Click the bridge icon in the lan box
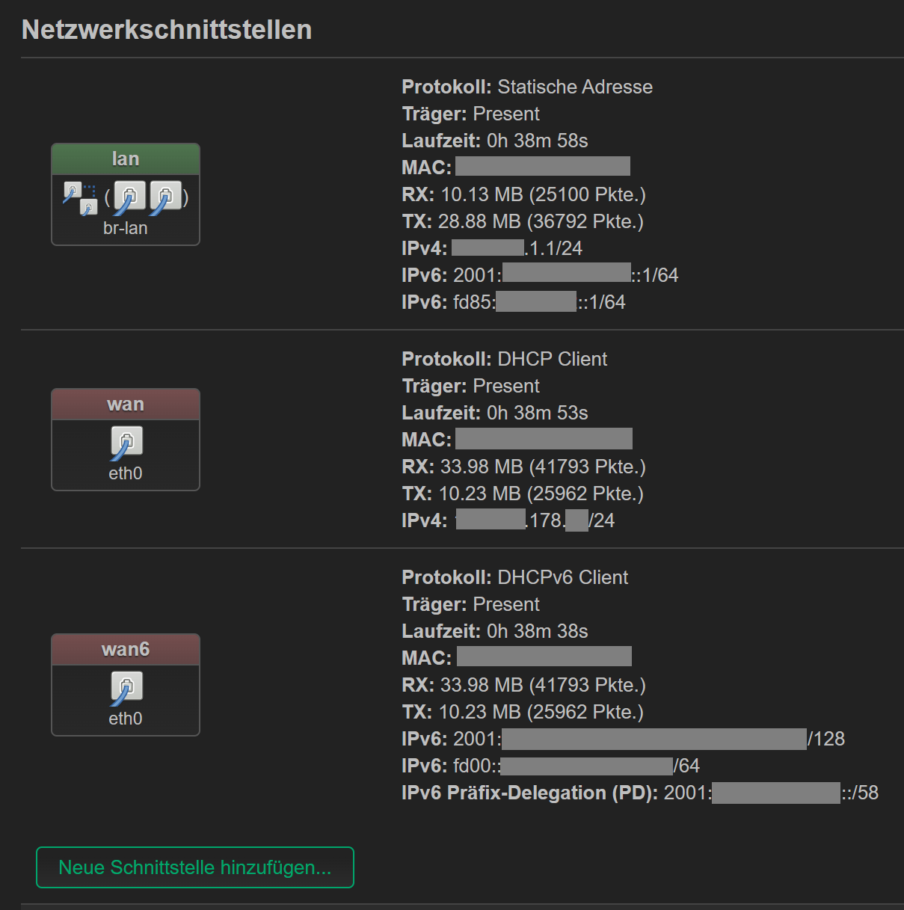The height and width of the screenshot is (910, 904). [x=81, y=197]
